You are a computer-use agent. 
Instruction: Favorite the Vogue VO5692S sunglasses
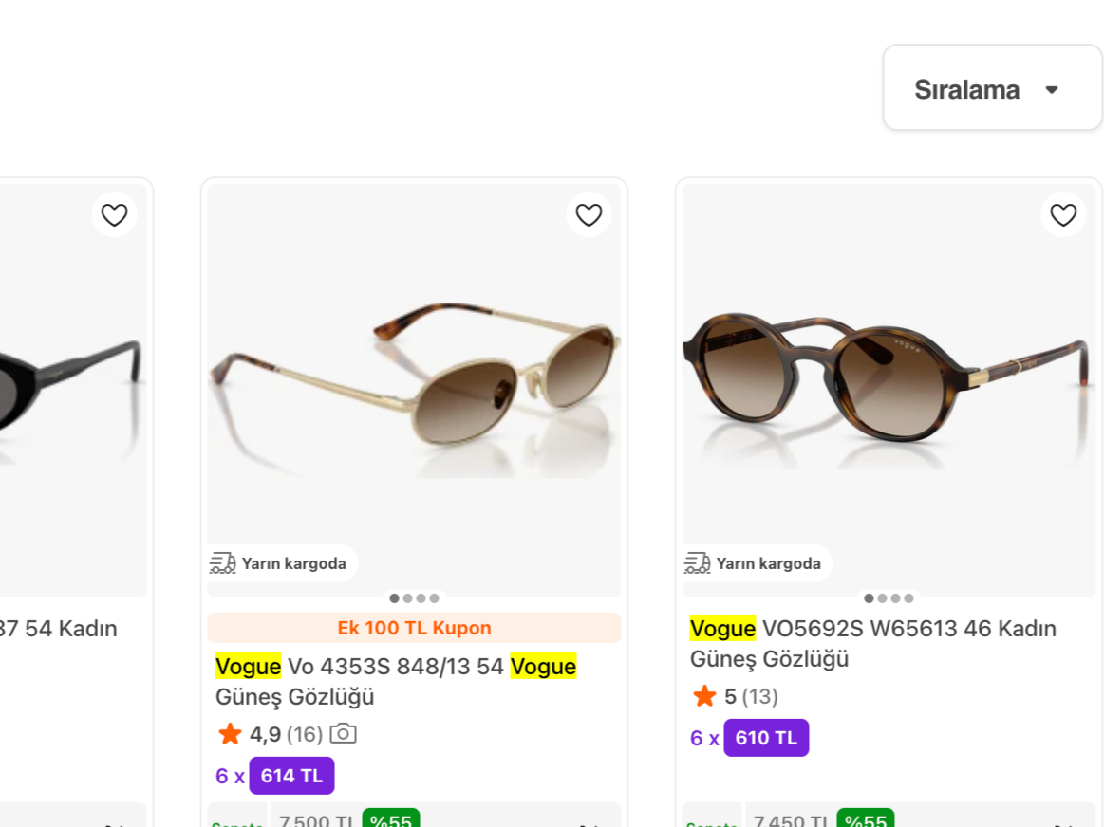pyautogui.click(x=1063, y=214)
